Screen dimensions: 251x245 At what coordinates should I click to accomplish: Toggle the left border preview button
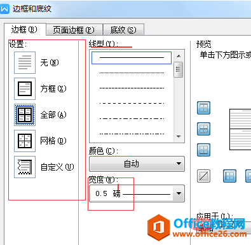point(229,176)
